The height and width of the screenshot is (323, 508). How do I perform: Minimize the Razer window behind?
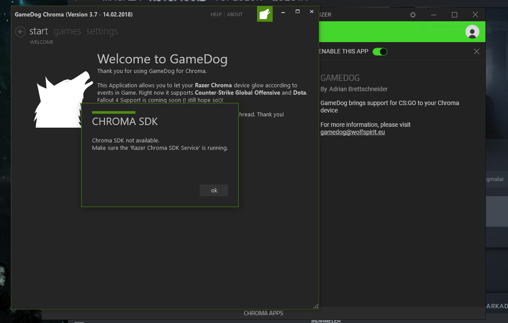coord(433,15)
